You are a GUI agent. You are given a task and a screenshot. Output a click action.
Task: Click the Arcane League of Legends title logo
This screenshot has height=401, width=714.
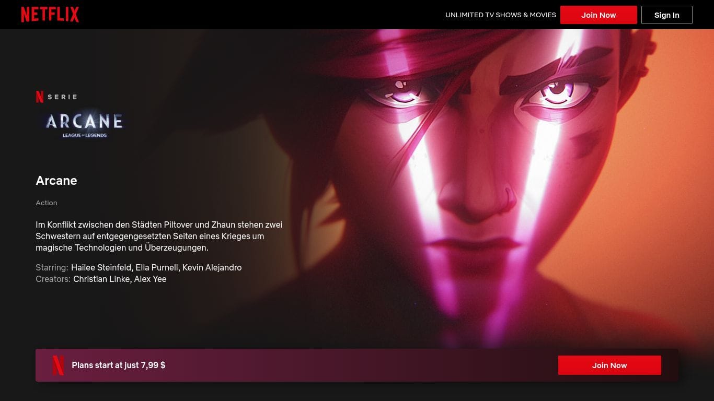[x=84, y=124]
